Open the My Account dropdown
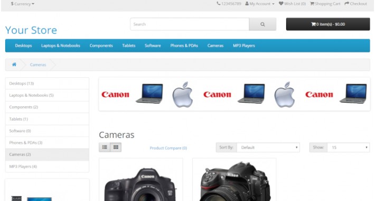Image resolution: width=375 pixels, height=201 pixels. point(260,4)
